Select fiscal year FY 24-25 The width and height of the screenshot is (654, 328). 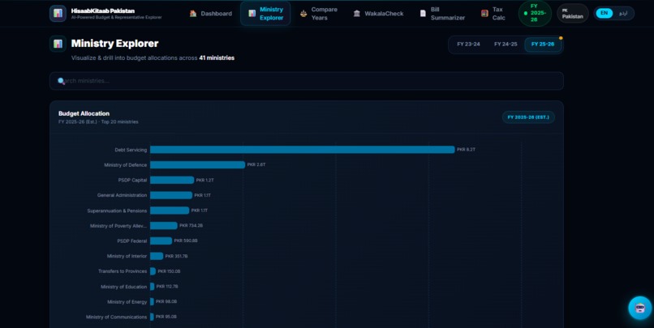(506, 44)
